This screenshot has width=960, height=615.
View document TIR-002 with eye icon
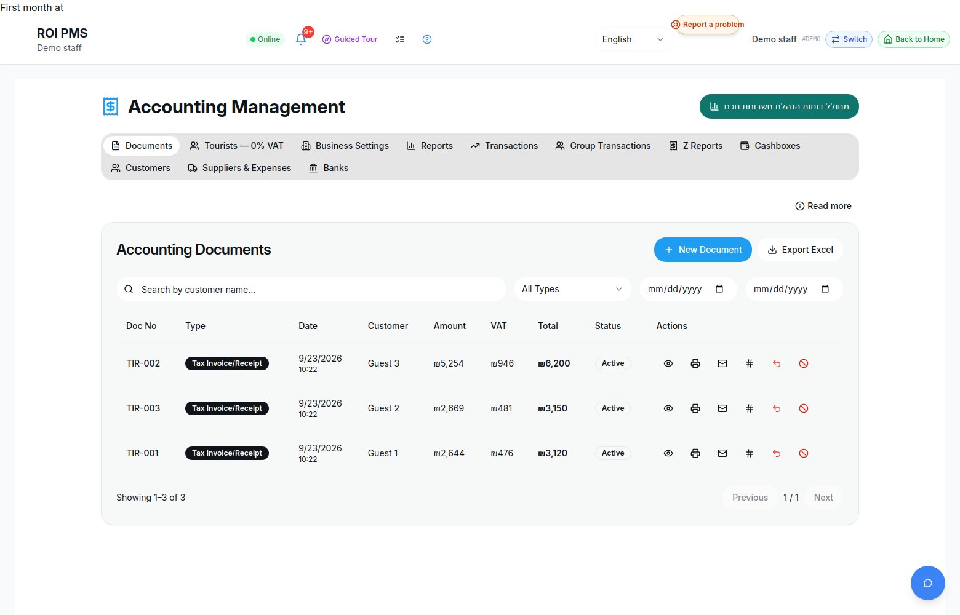(x=668, y=363)
